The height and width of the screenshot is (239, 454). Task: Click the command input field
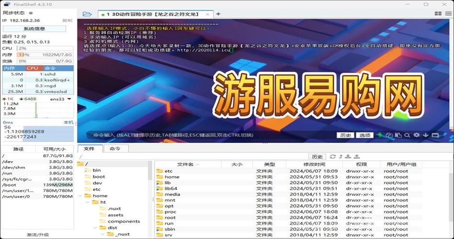coord(211,135)
